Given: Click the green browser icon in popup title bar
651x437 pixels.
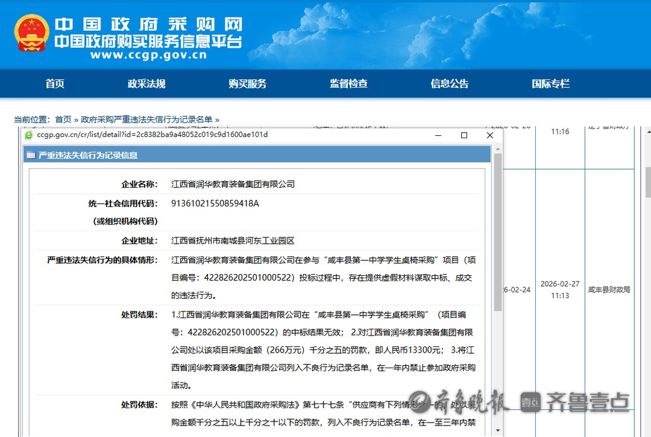Looking at the screenshot, I should (28, 135).
